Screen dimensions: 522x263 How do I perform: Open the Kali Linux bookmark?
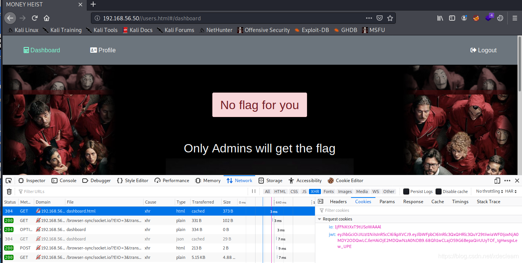pos(23,30)
